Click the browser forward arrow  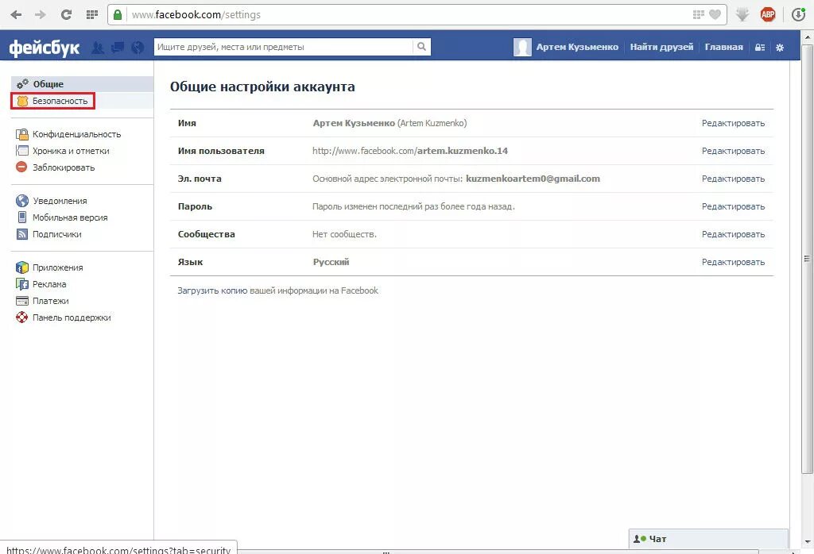point(41,14)
